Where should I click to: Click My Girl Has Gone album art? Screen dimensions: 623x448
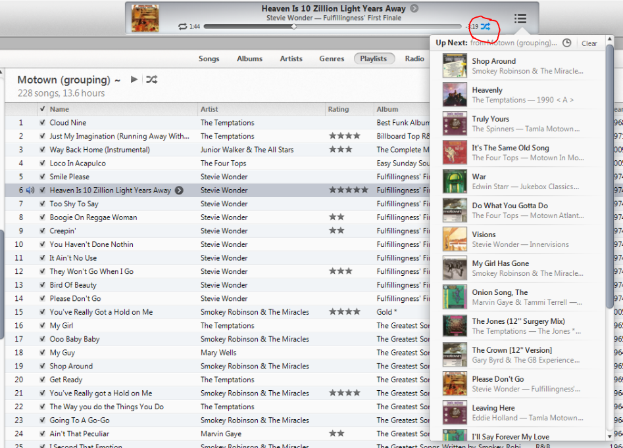[x=455, y=268]
